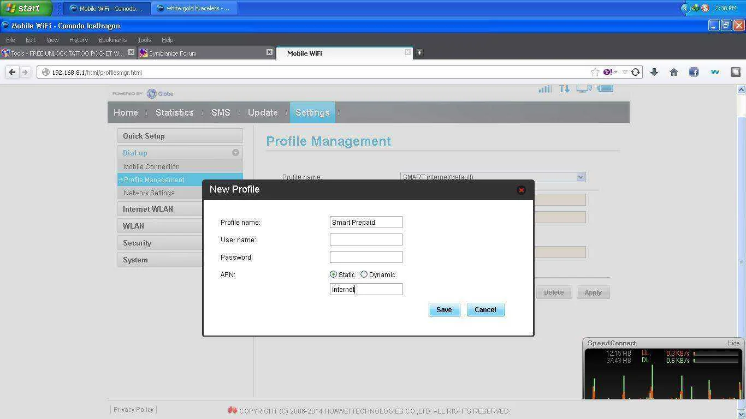Expand hidden system tray icons arrow
Image resolution: width=746 pixels, height=419 pixels.
pos(685,8)
